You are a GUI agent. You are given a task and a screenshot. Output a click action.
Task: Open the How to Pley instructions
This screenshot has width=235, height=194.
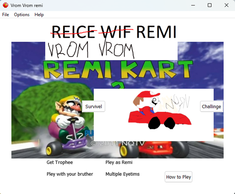(x=179, y=177)
